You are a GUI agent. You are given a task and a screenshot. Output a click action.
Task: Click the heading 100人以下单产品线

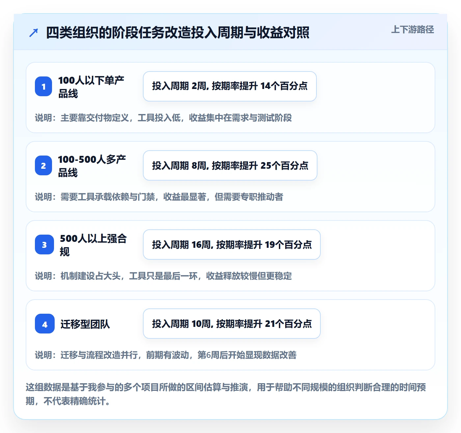click(91, 87)
